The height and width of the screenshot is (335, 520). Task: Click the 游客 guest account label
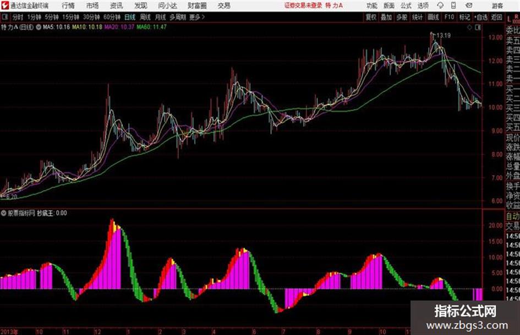[x=497, y=6]
